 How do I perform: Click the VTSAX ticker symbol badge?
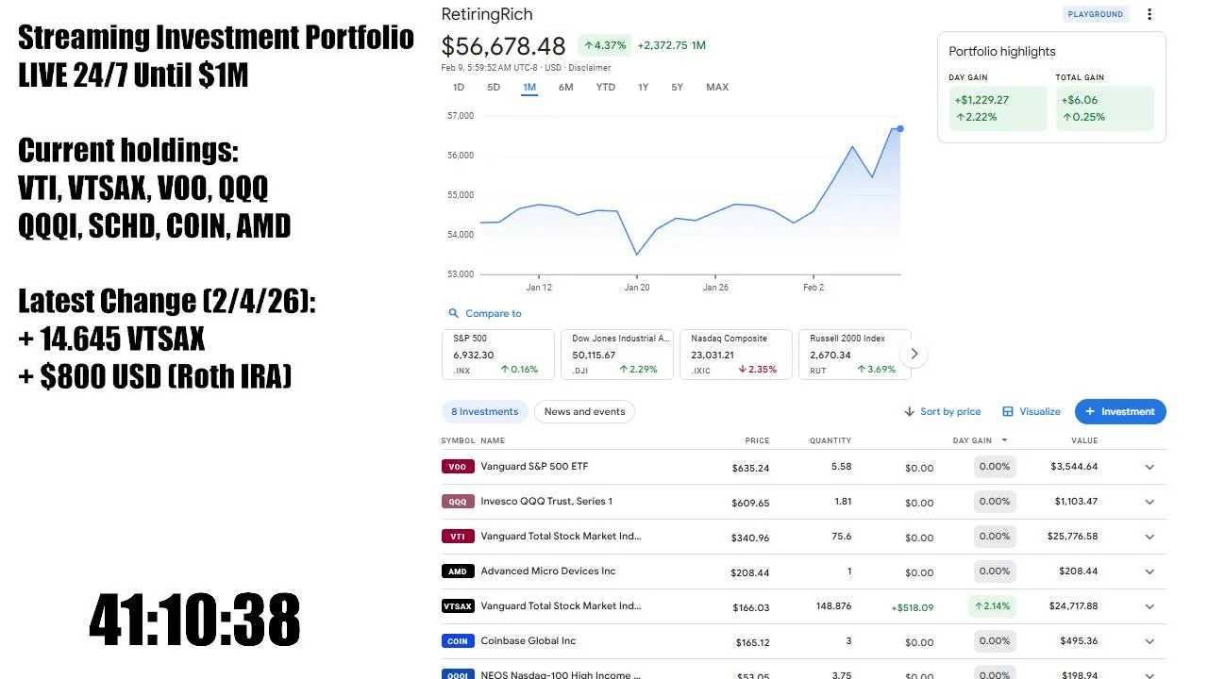(457, 606)
